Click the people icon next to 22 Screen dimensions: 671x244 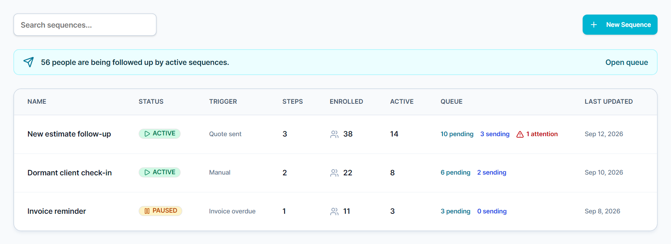click(x=334, y=173)
